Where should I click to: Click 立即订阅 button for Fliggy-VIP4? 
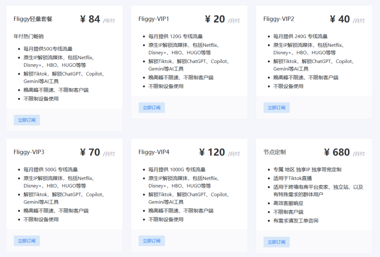tap(151, 241)
